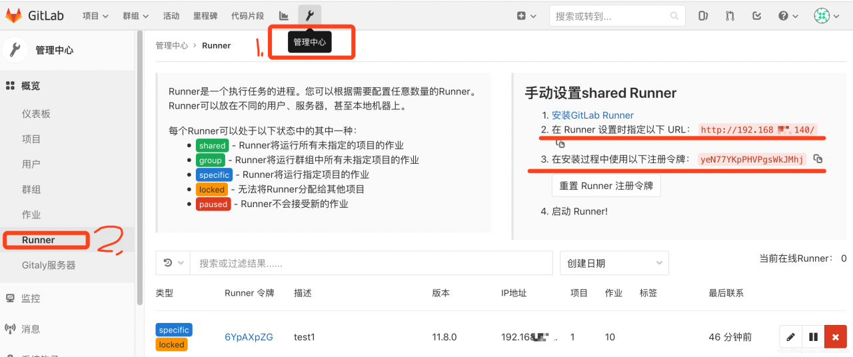Click the red paused badge in legend
The image size is (853, 357).
click(x=213, y=204)
